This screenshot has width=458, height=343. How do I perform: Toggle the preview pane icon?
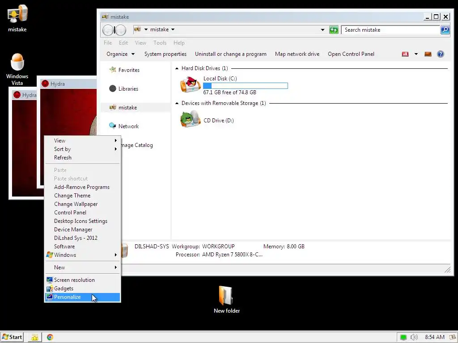click(428, 54)
